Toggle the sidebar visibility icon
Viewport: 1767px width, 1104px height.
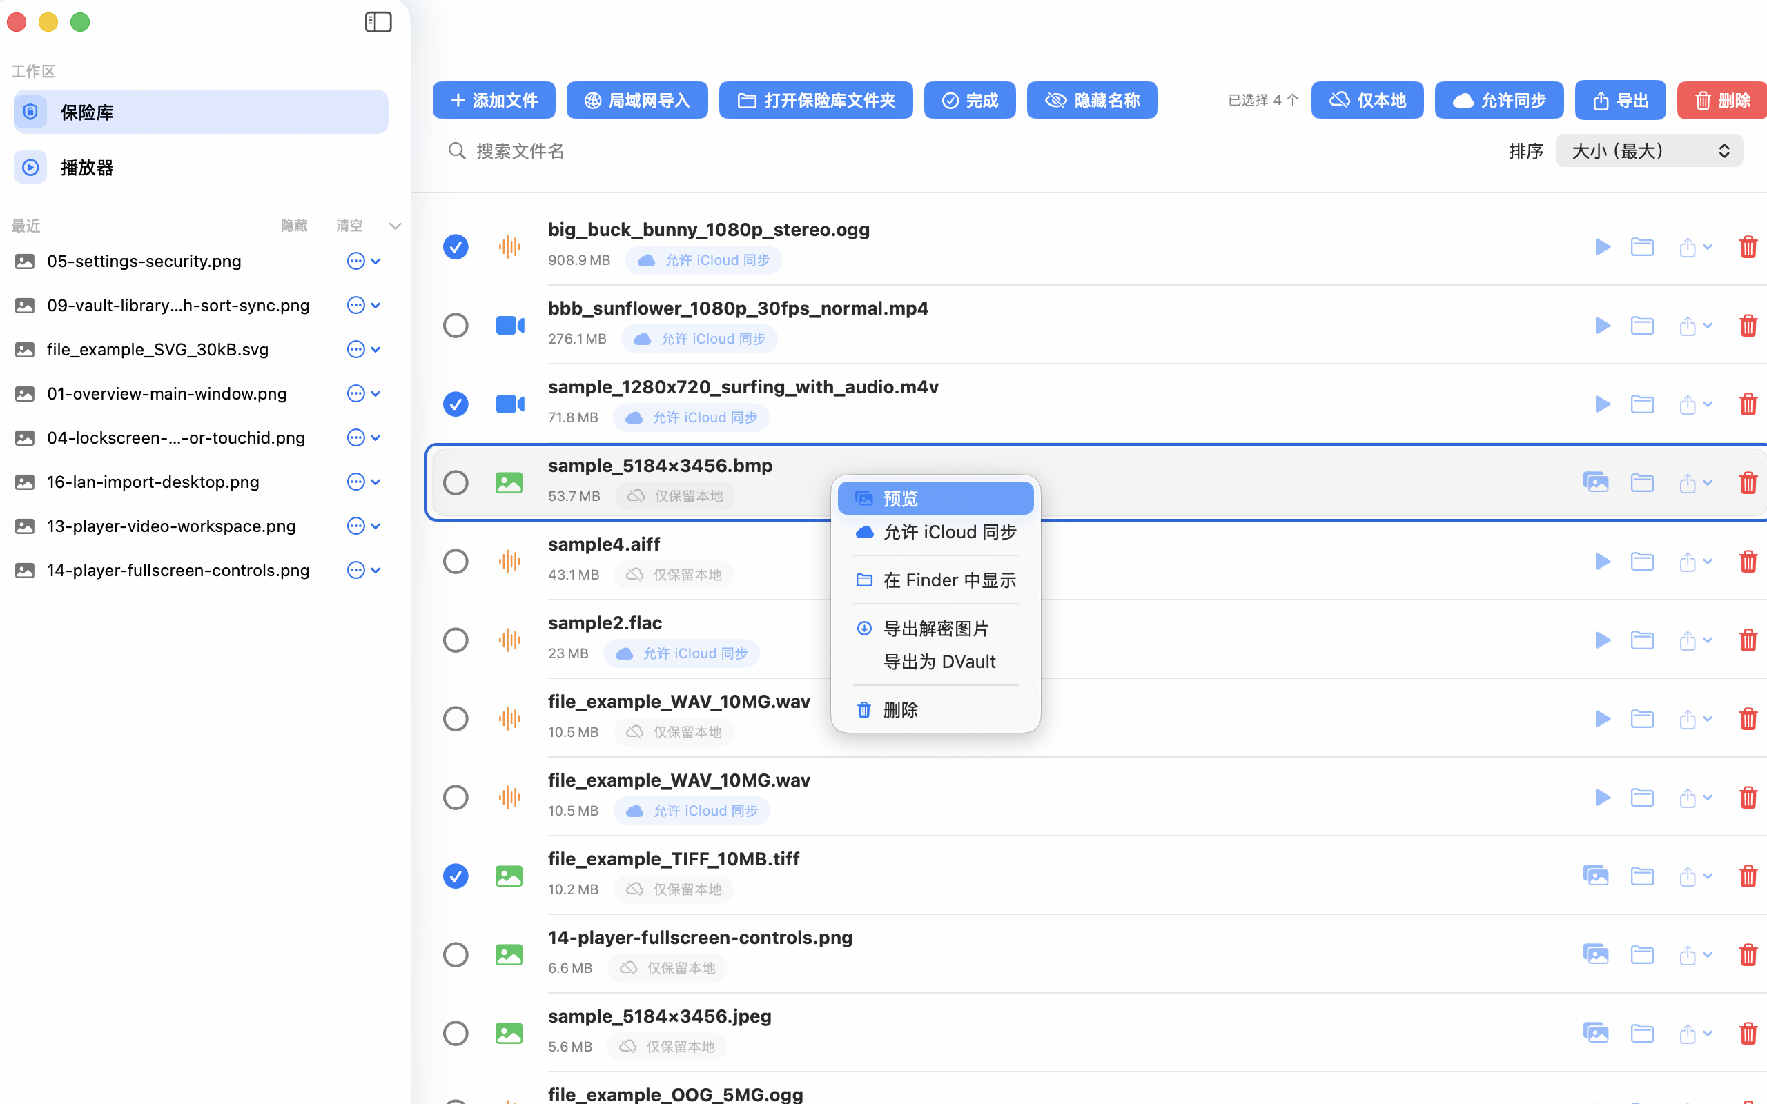coord(378,22)
